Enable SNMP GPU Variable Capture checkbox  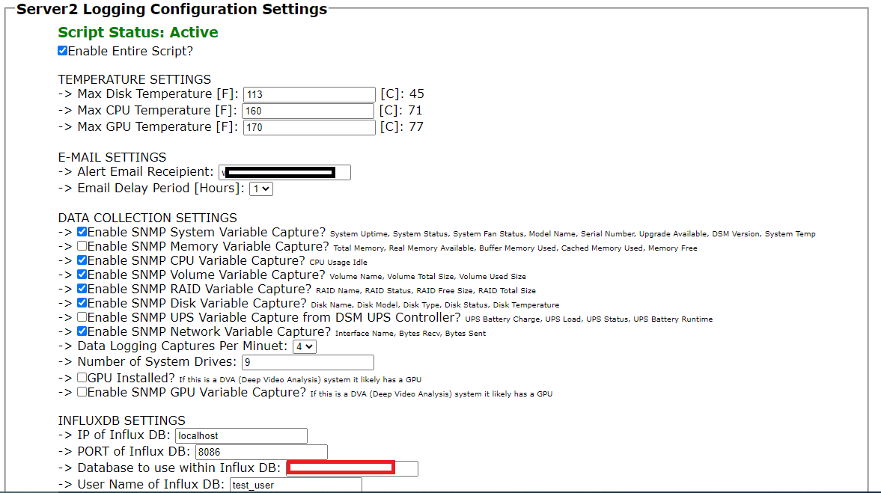pos(82,393)
